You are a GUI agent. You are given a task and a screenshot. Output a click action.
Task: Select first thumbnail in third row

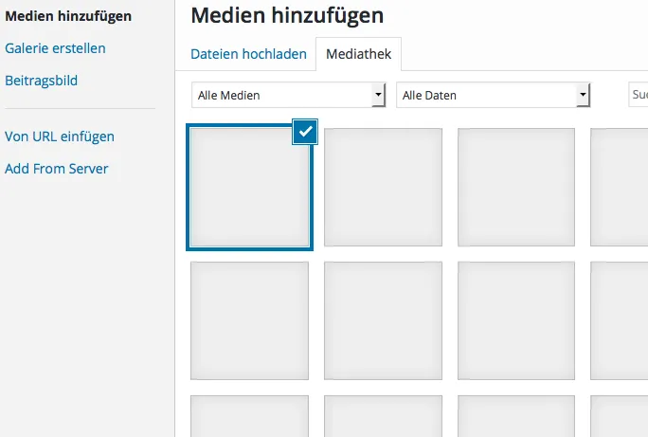[x=249, y=416]
